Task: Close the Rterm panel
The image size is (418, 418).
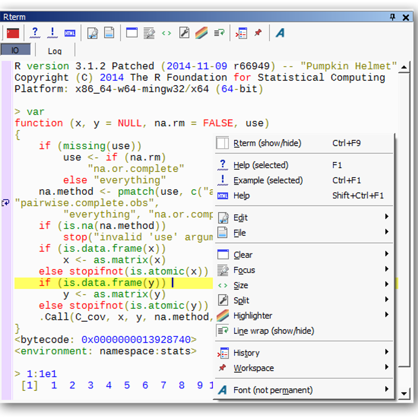Action: click(406, 18)
